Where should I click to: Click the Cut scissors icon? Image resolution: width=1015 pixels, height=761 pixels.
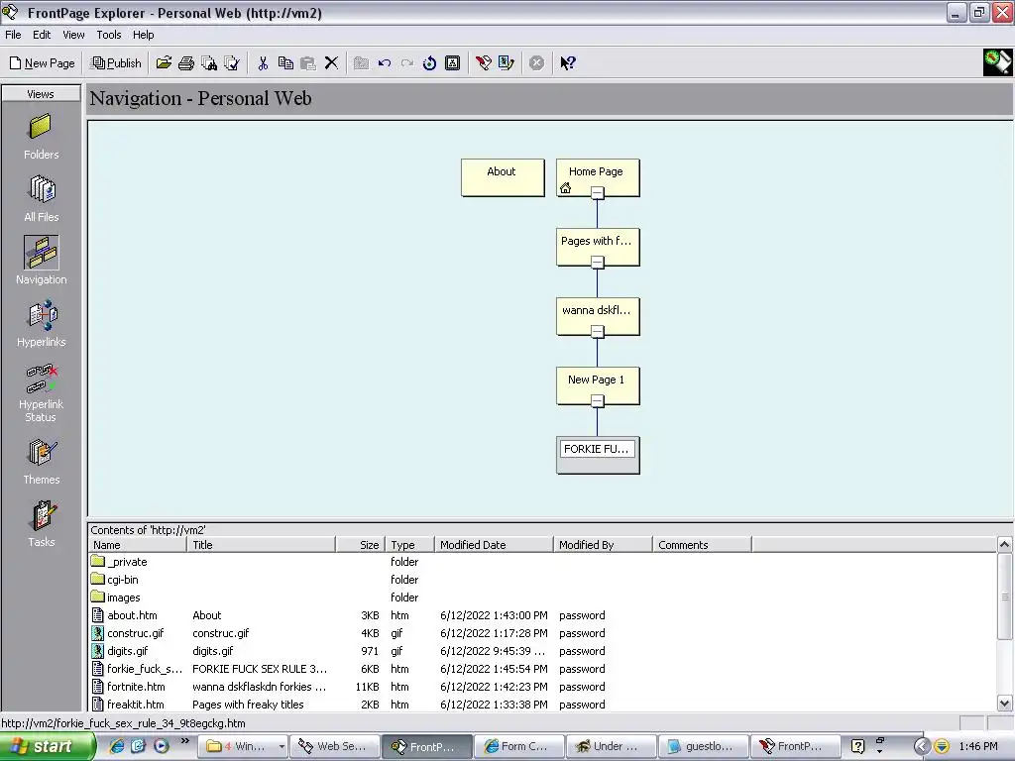[x=263, y=62]
